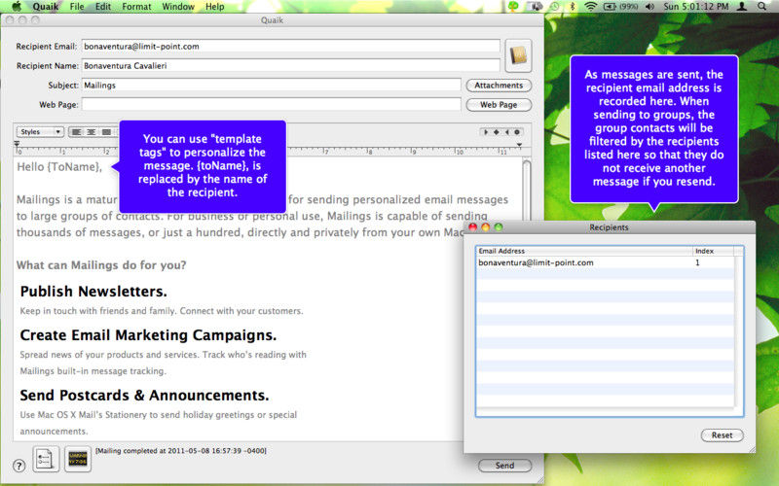Click the Attachments button
Image resolution: width=779 pixels, height=486 pixels.
(x=499, y=86)
